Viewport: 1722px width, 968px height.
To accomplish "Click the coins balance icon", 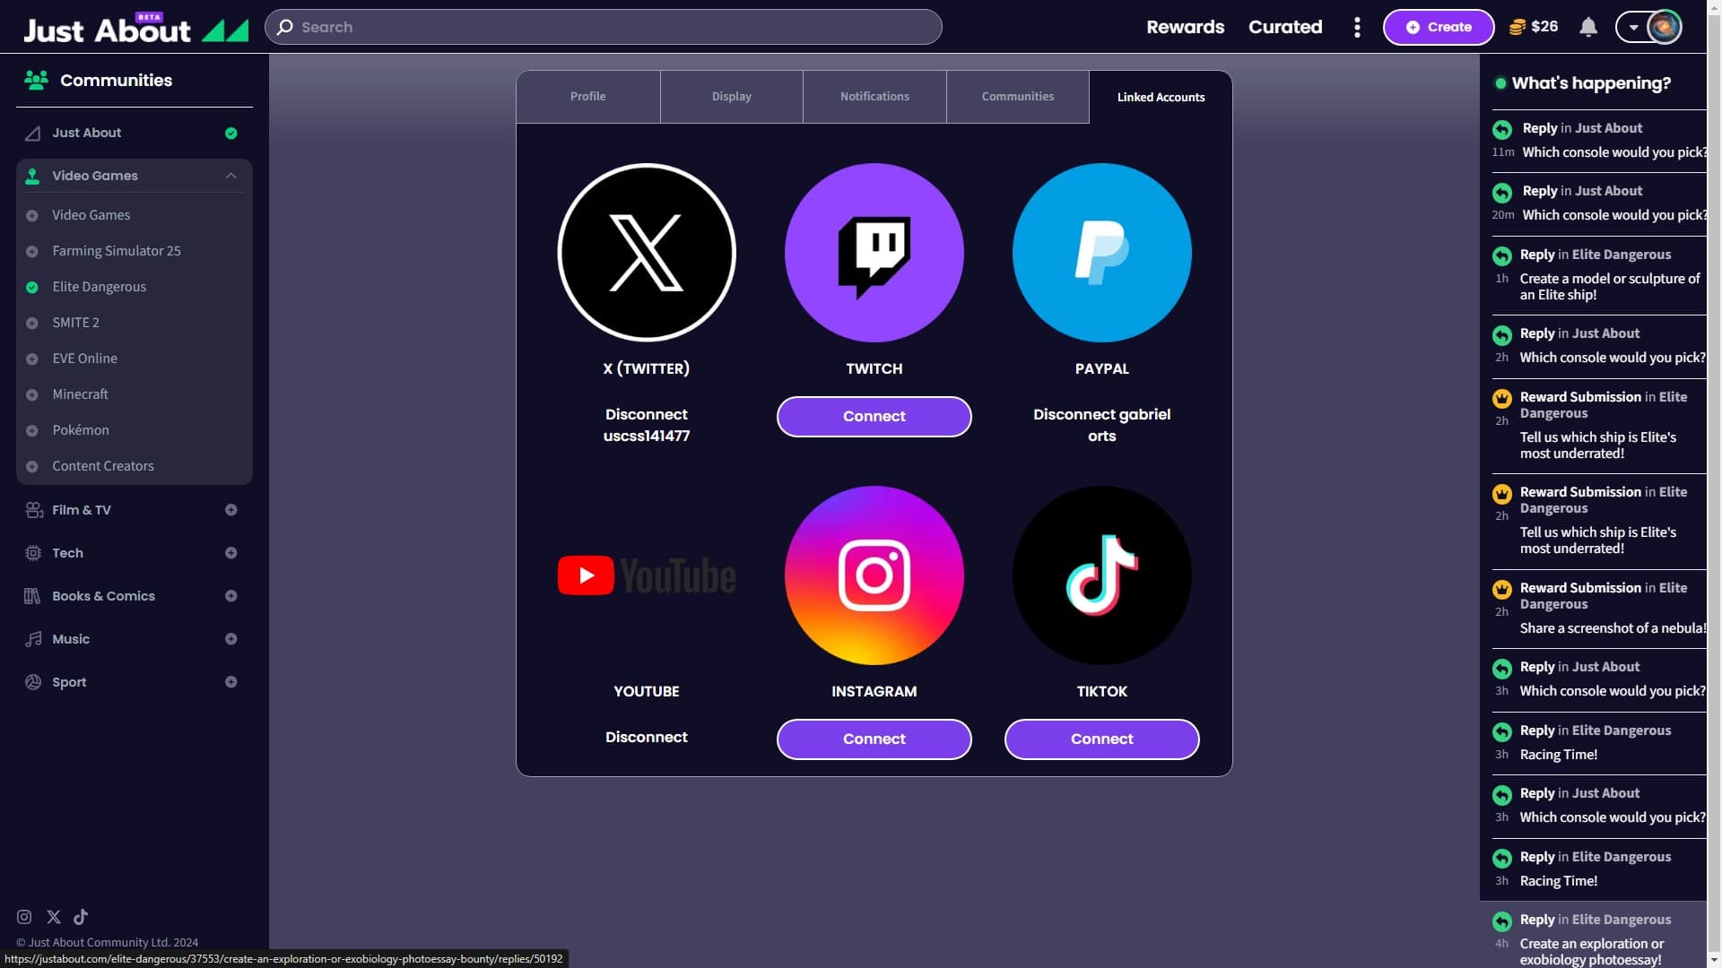I will [x=1517, y=27].
